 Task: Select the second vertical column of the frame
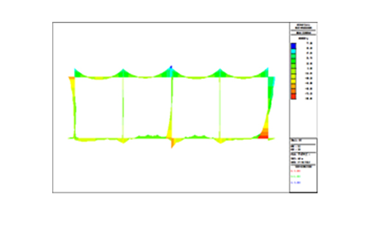(x=123, y=107)
